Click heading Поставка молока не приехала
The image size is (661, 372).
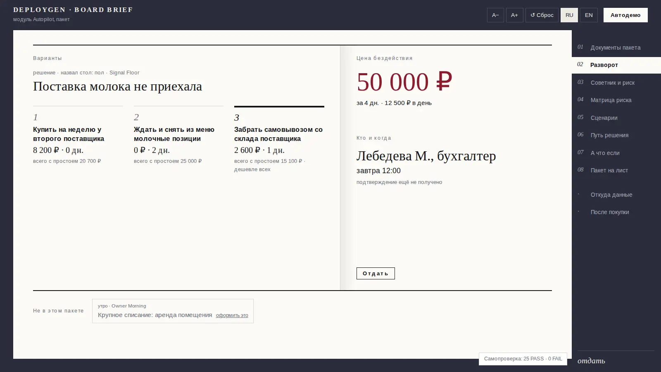pos(118,86)
